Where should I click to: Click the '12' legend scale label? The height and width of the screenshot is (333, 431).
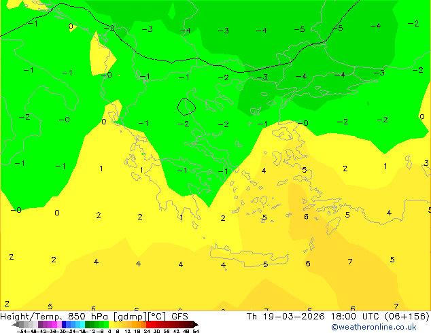coord(128,332)
